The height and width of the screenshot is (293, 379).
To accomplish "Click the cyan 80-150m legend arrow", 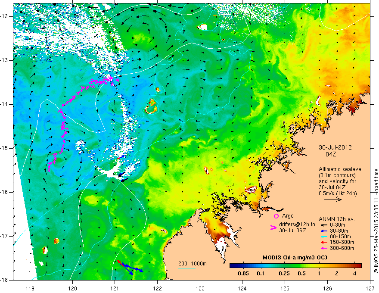I will point(324,237).
